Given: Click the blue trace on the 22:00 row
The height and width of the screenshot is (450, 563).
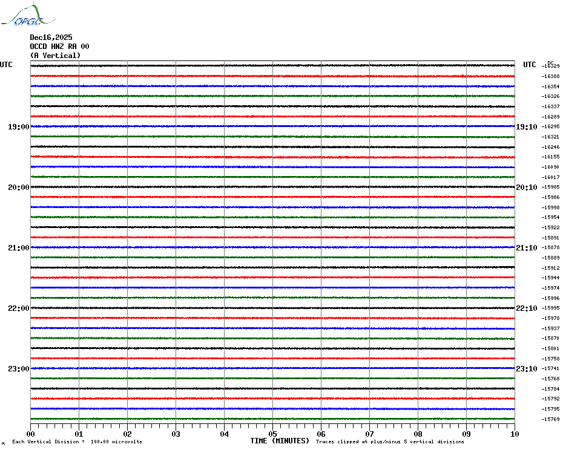Looking at the screenshot, I should (272, 328).
